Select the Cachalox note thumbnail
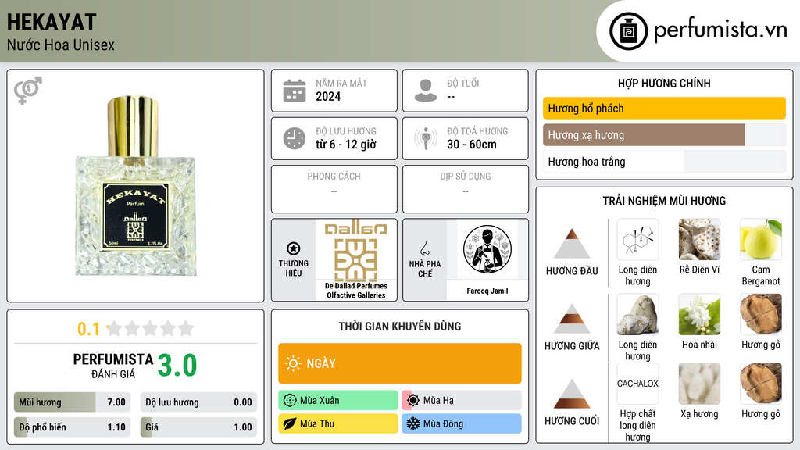Image resolution: width=800 pixels, height=450 pixels. pos(637,384)
